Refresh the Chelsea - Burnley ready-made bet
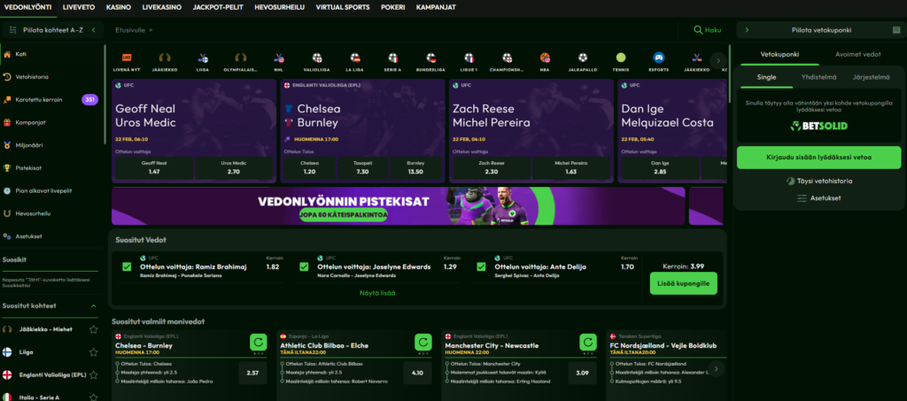This screenshot has width=907, height=401. click(258, 342)
